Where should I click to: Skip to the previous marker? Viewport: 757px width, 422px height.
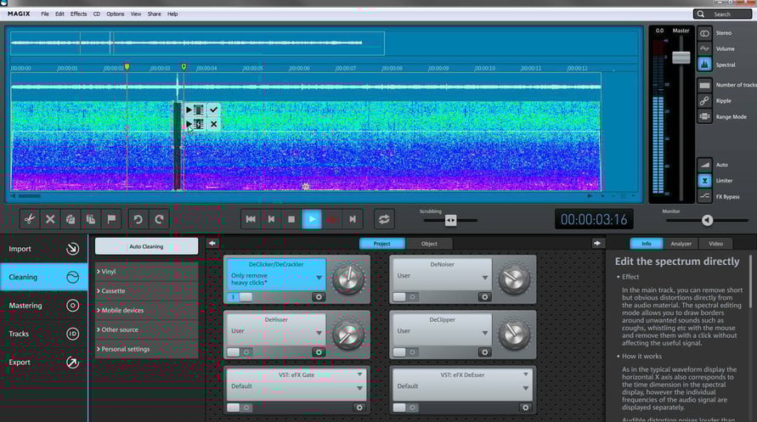coord(271,219)
